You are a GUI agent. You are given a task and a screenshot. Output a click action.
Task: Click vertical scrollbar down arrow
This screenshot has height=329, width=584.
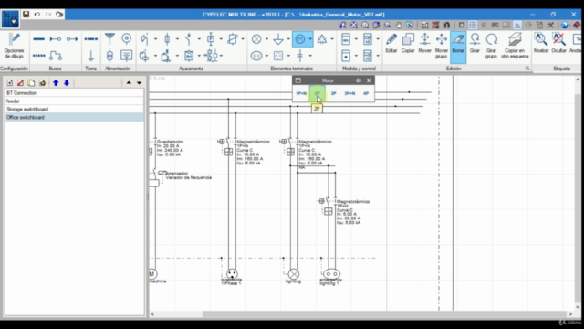click(578, 307)
